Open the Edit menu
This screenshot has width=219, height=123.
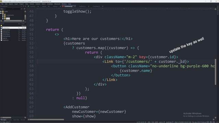6,4
